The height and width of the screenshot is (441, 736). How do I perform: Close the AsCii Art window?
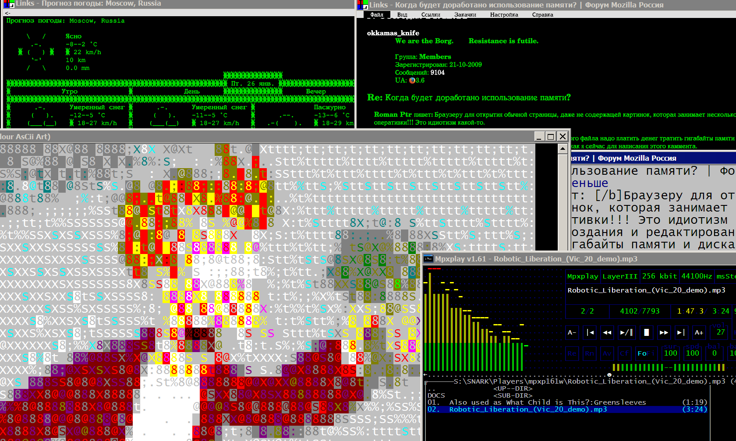(x=563, y=136)
